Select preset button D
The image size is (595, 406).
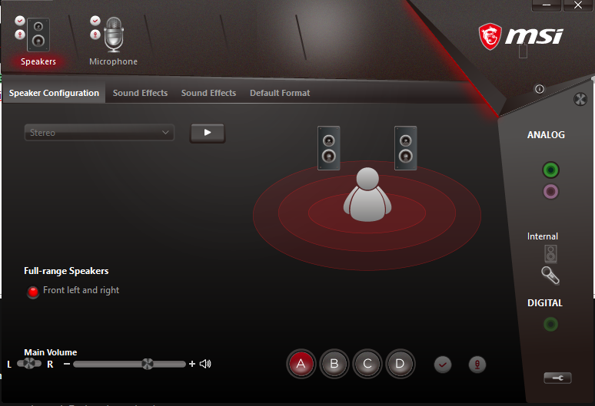point(400,364)
